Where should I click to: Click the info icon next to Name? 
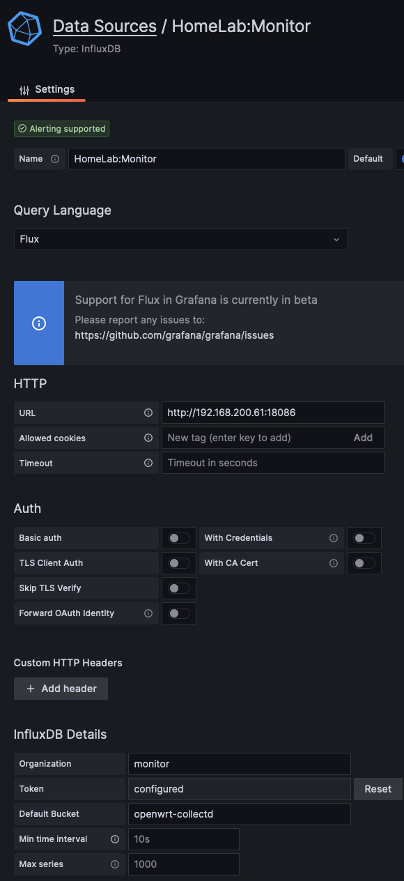[x=55, y=159]
